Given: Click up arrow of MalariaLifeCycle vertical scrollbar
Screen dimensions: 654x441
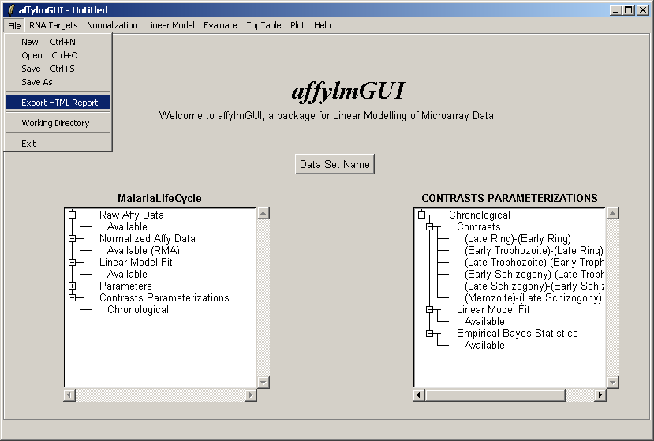Looking at the screenshot, I should point(263,213).
